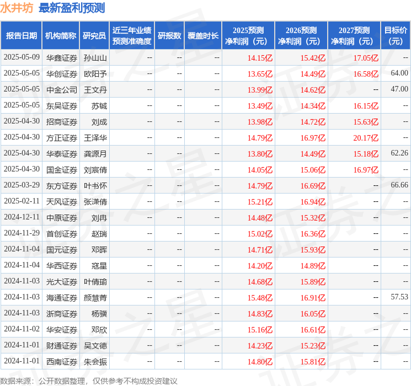Screen dimensions: 411x386
Task: Select the 研究员 column header
Action: 94,35
